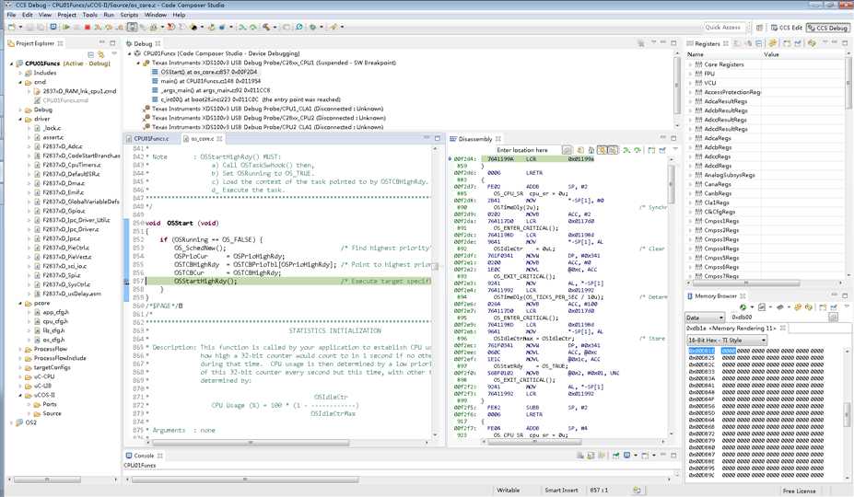Screen dimensions: 854x497
Task: Click the 0xdb1e Memory Rendering tab
Action: (735, 329)
